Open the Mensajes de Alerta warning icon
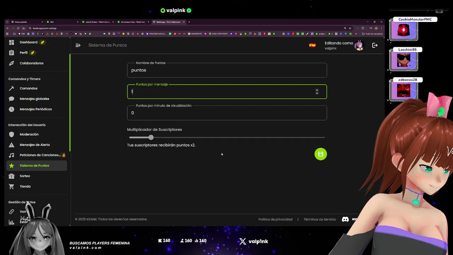 [12, 145]
